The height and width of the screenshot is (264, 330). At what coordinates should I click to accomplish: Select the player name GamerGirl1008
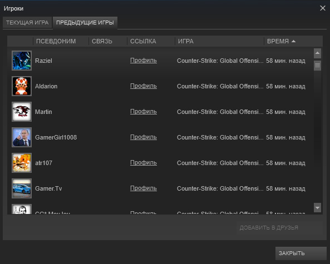pos(56,137)
